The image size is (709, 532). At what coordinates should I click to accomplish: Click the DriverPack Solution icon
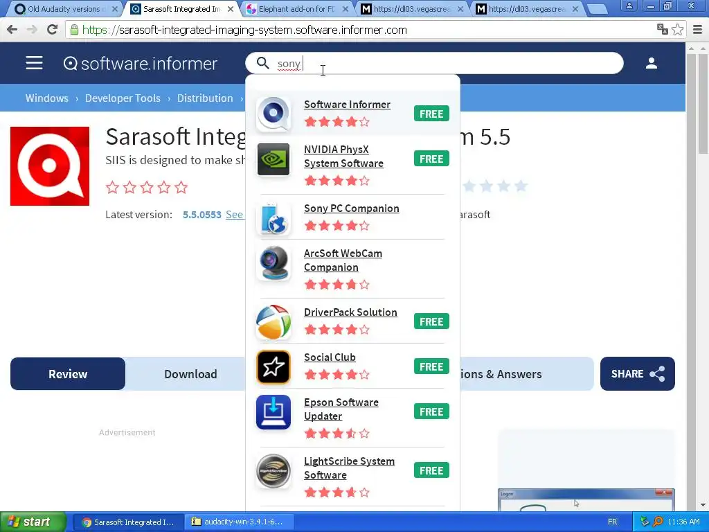tap(273, 322)
